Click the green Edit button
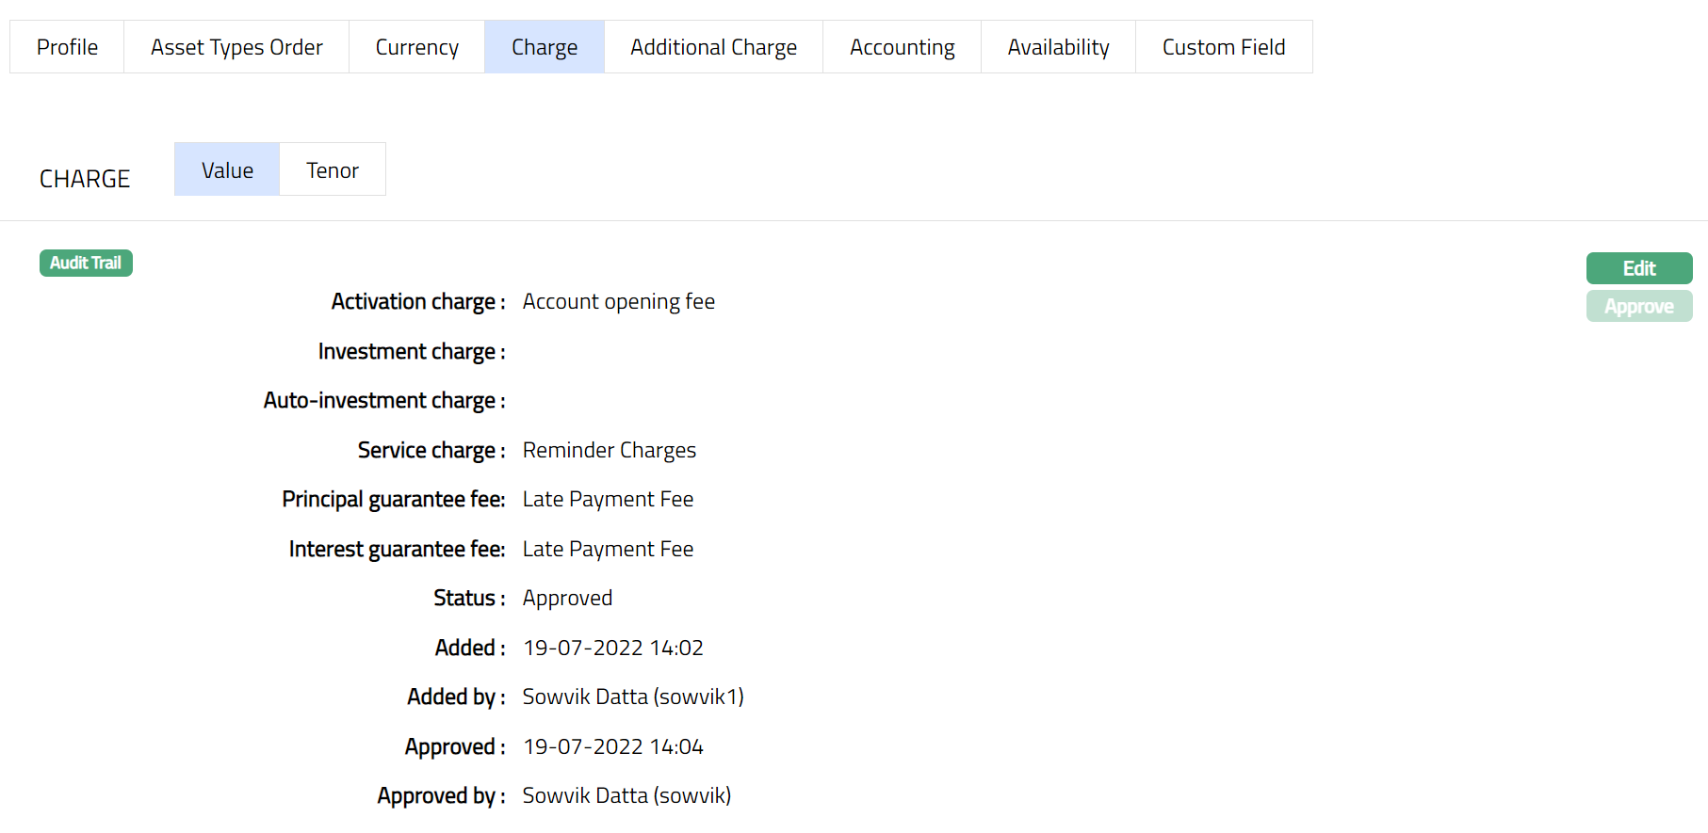Image resolution: width=1708 pixels, height=833 pixels. click(1638, 268)
